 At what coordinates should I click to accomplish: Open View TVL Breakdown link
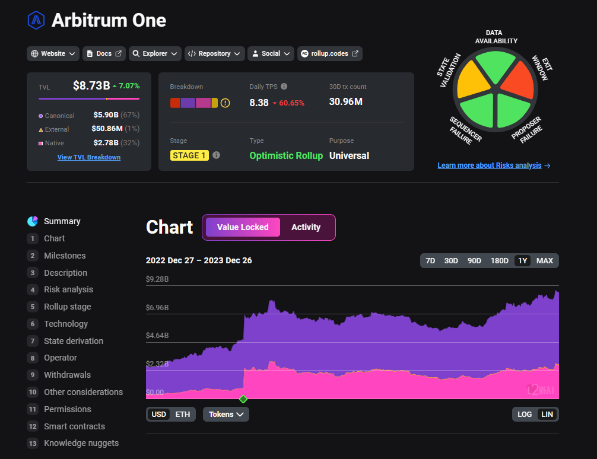pyautogui.click(x=89, y=157)
